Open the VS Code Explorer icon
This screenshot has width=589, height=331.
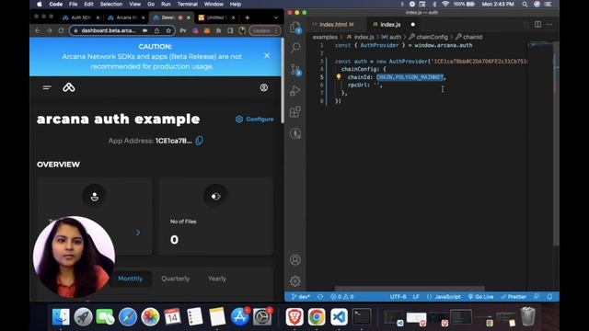coord(295,28)
